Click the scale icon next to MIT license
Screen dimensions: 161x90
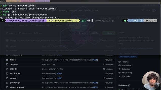(119, 65)
